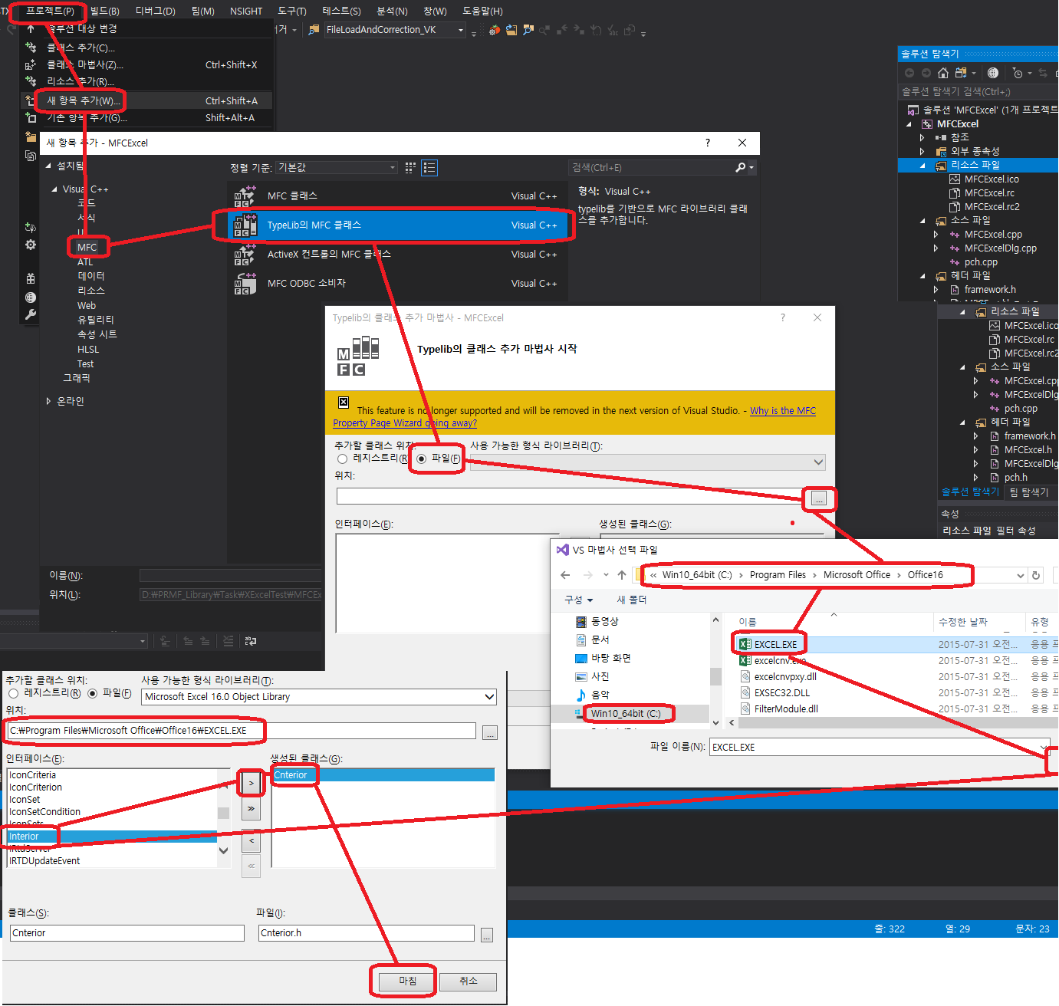Open FileLoadAndCorrection_VK toolbar combo box

394,30
